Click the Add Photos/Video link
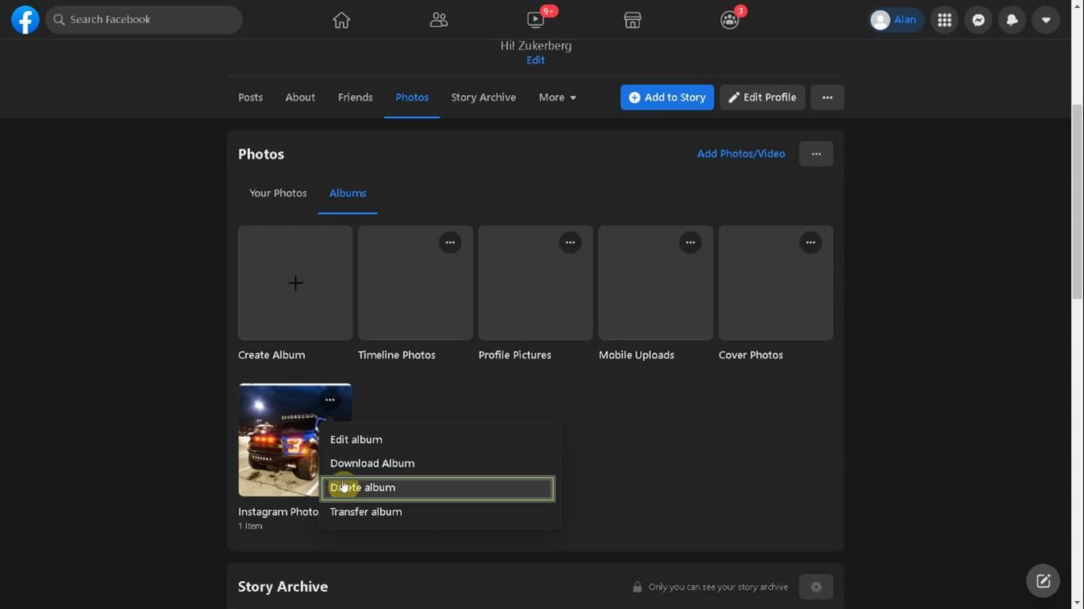The width and height of the screenshot is (1084, 609). point(741,154)
